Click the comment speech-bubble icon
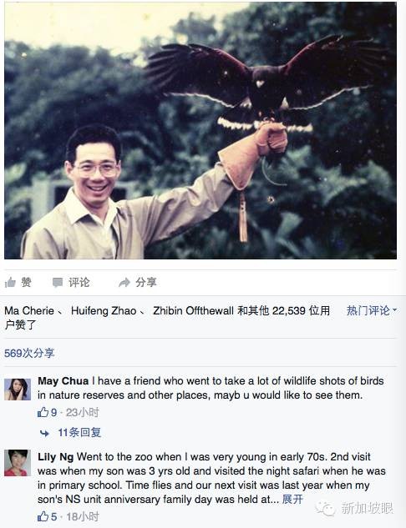This screenshot has width=406, height=528. (x=58, y=283)
